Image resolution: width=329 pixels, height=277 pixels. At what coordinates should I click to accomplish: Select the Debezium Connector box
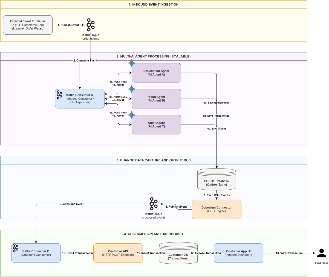(x=217, y=210)
